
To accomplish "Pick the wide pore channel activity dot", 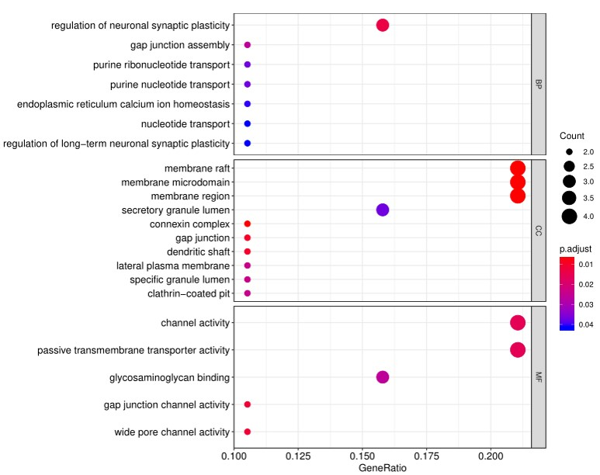I will (248, 432).
